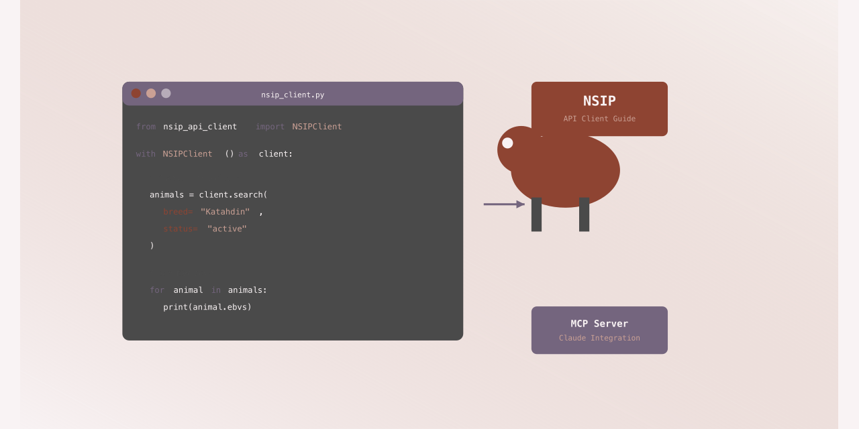The image size is (859, 429).
Task: Click the for animal in animals loop line
Action: (208, 290)
